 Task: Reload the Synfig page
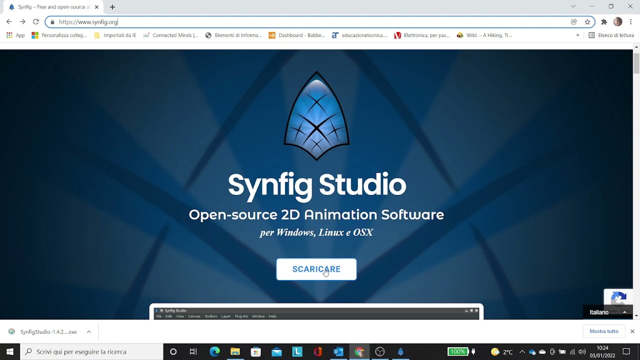click(36, 21)
